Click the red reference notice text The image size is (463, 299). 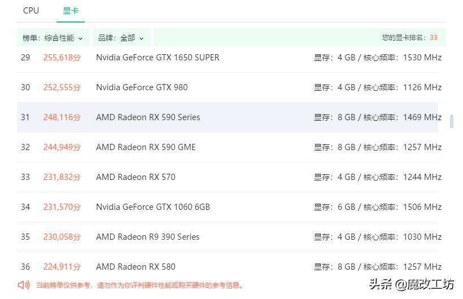[x=140, y=285]
